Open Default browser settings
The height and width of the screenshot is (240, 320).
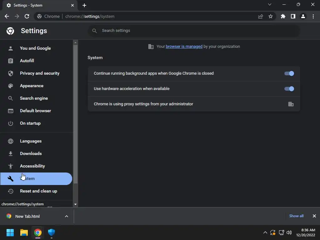(x=36, y=111)
